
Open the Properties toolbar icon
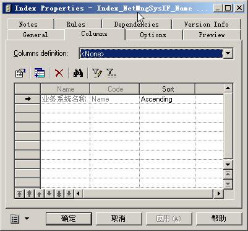(x=20, y=73)
